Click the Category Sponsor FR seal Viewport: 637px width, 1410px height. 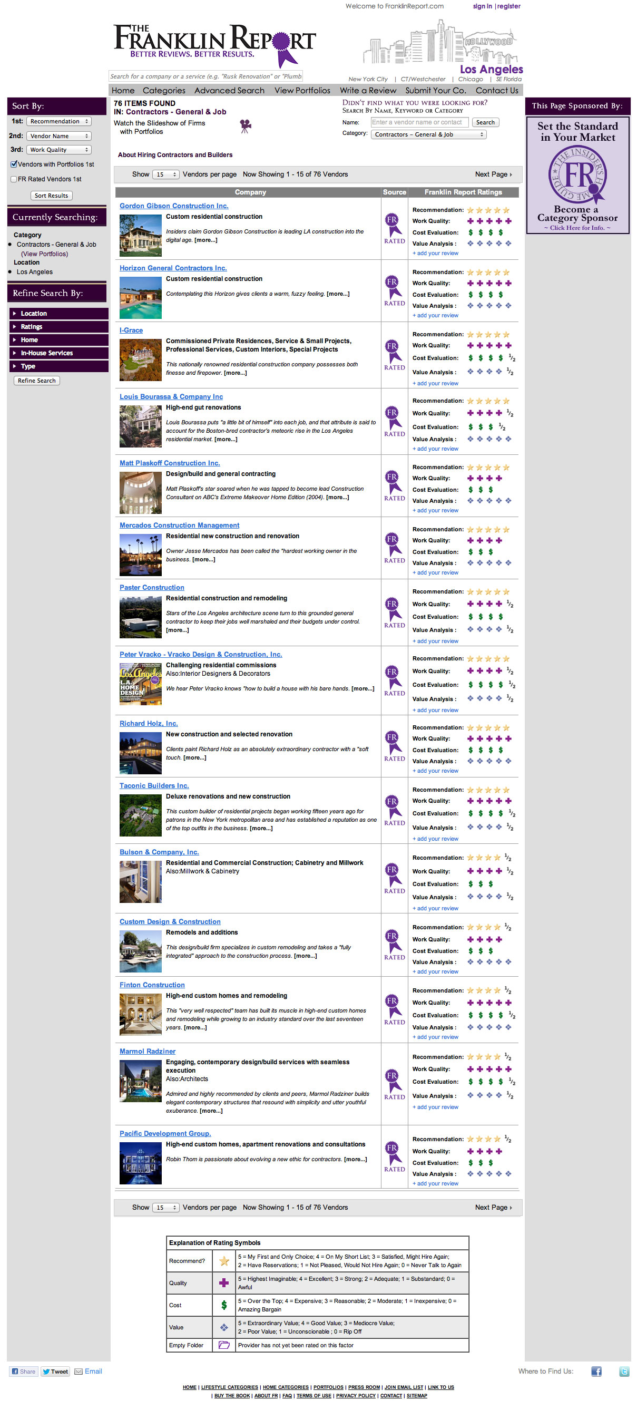point(577,175)
